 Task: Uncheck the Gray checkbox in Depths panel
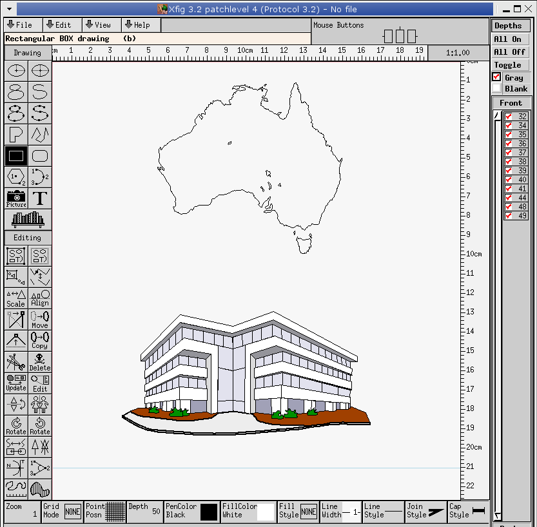click(x=496, y=77)
